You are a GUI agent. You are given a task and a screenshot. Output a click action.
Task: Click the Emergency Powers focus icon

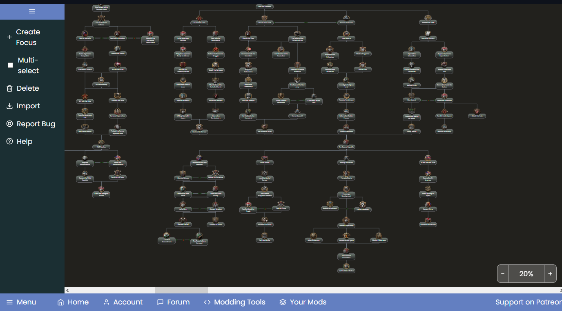tap(85, 65)
